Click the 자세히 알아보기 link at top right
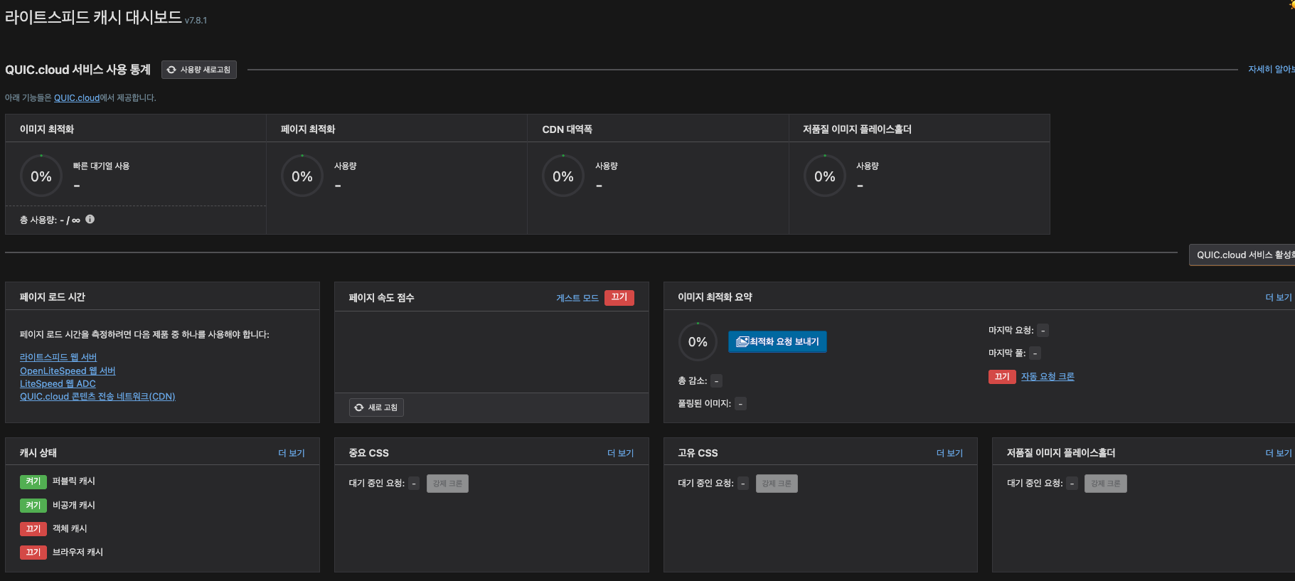Screen dimensions: 1295x581 tap(1272, 69)
